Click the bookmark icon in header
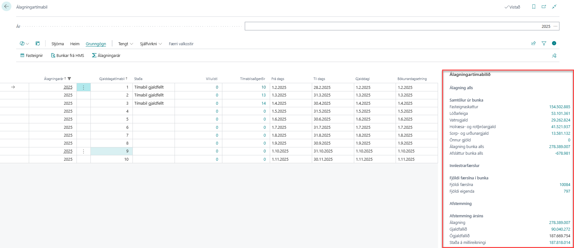 pos(534,7)
